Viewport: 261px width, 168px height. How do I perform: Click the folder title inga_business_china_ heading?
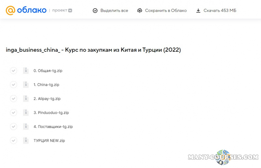[x=93, y=50]
